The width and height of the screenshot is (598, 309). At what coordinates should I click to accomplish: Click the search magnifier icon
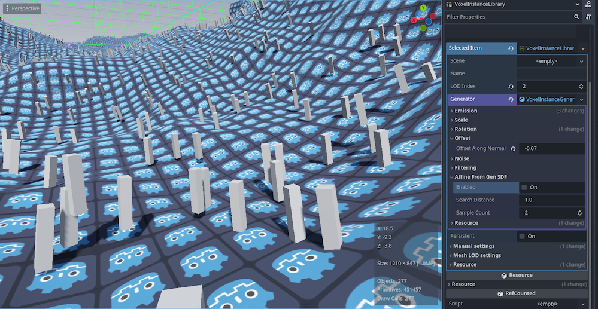pyautogui.click(x=576, y=17)
